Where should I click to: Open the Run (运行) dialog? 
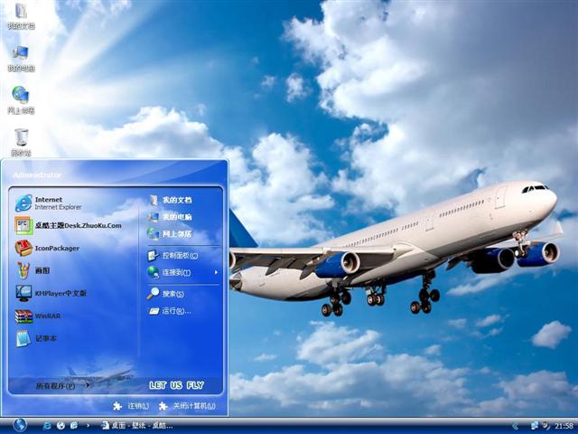click(x=170, y=311)
